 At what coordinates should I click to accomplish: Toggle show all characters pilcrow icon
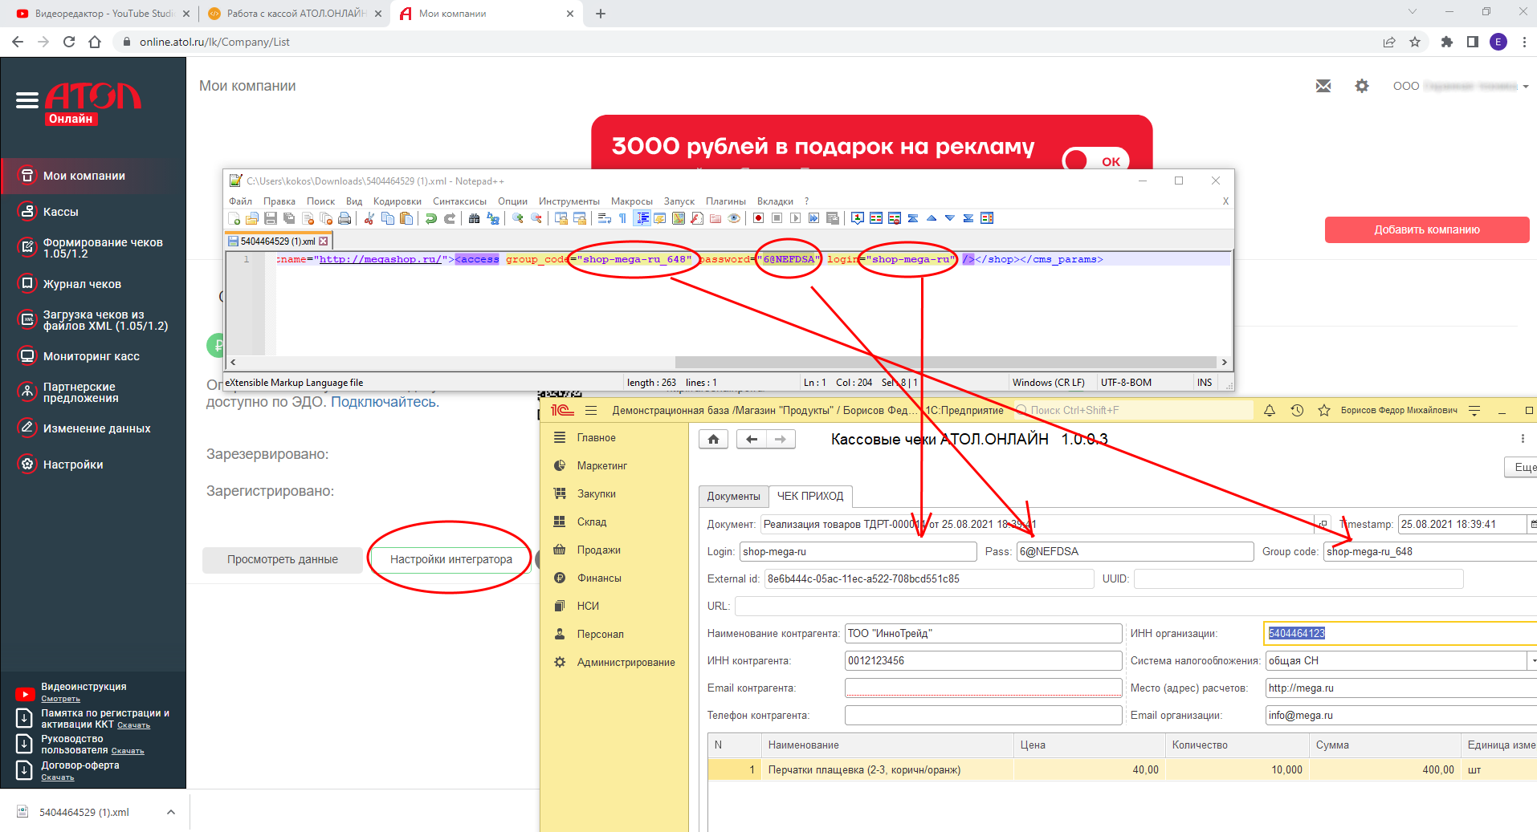(622, 218)
